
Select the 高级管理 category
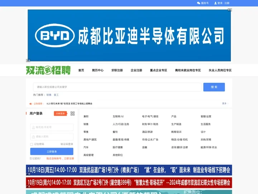click(89, 155)
